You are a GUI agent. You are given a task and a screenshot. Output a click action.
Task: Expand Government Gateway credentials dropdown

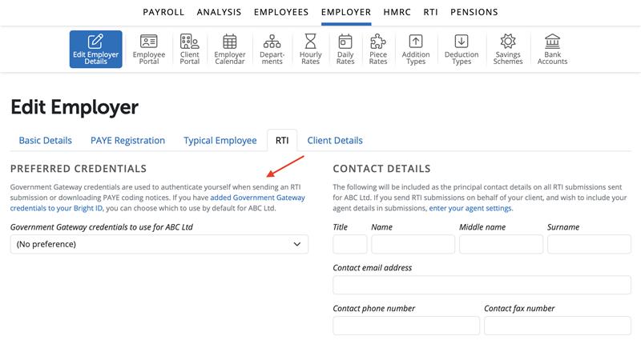(159, 244)
